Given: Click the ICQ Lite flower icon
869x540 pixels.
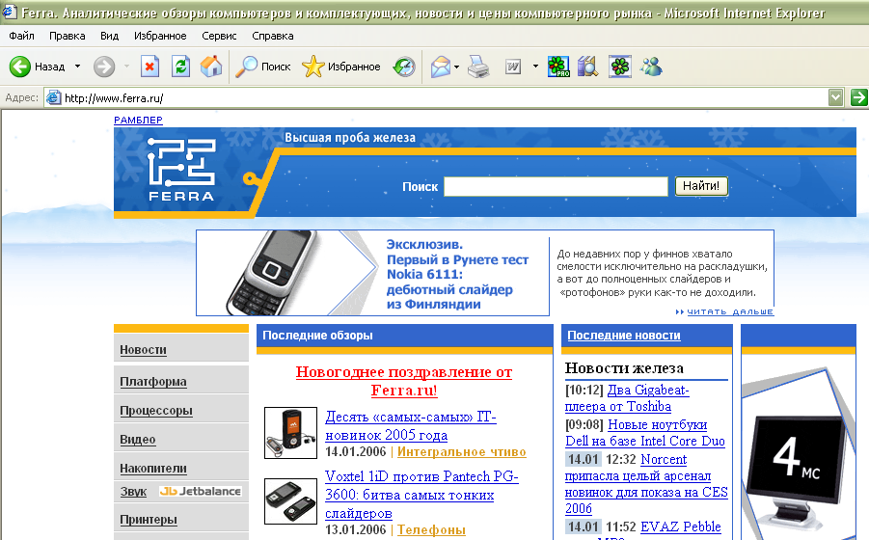Looking at the screenshot, I should [620, 67].
